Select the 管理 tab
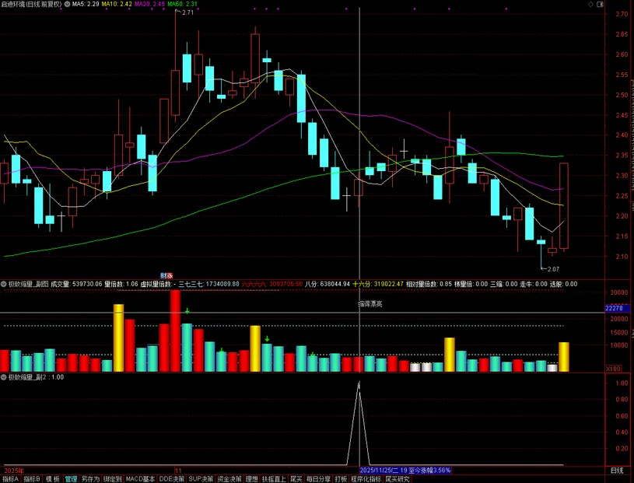The image size is (634, 483). (71, 479)
